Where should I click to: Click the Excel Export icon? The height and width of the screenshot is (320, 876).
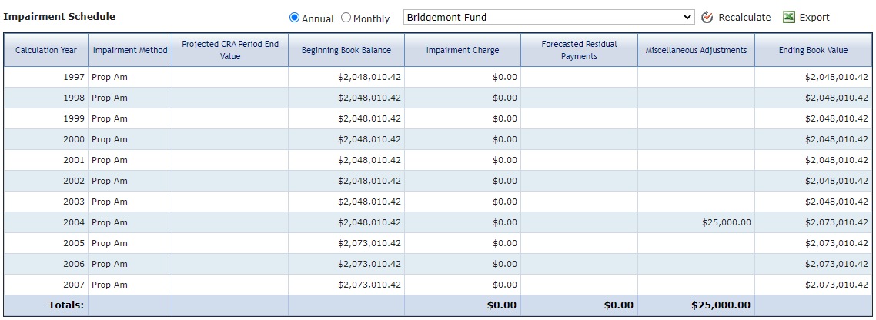point(789,18)
